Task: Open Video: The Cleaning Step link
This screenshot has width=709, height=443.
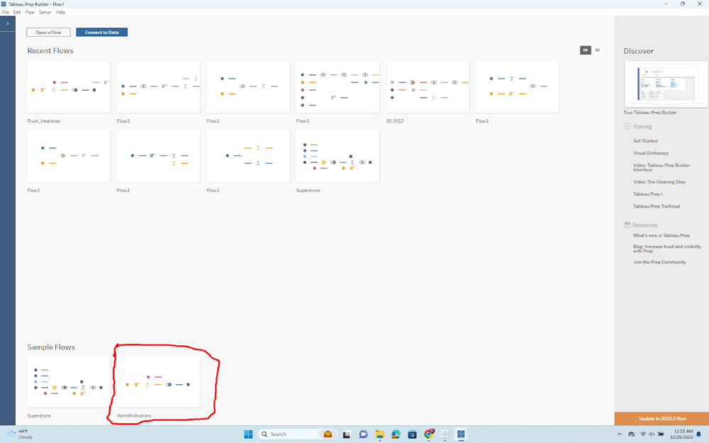Action: [659, 182]
